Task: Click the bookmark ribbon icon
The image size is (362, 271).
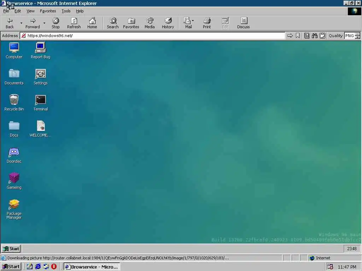Action: coord(298,36)
